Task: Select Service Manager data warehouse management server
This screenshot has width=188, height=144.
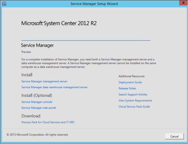Action: pyautogui.click(x=54, y=87)
